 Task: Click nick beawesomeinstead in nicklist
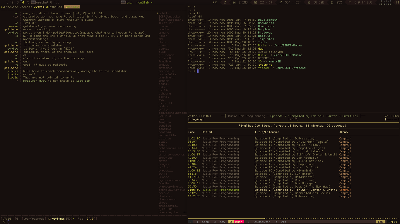point(173,113)
